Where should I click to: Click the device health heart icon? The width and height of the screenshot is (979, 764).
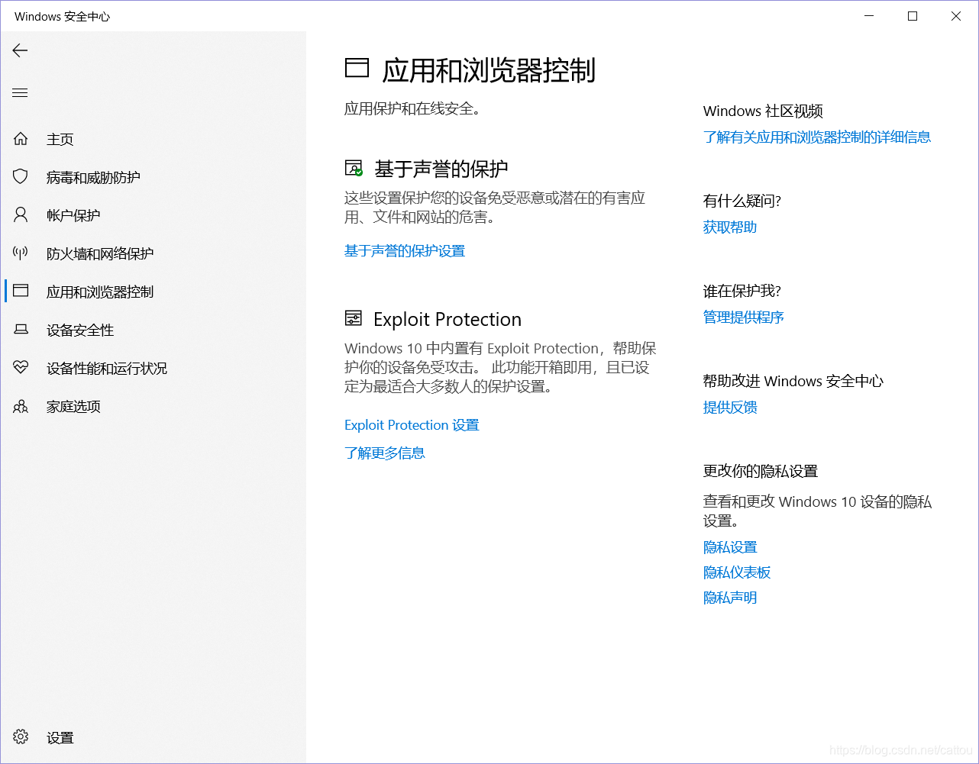(21, 368)
